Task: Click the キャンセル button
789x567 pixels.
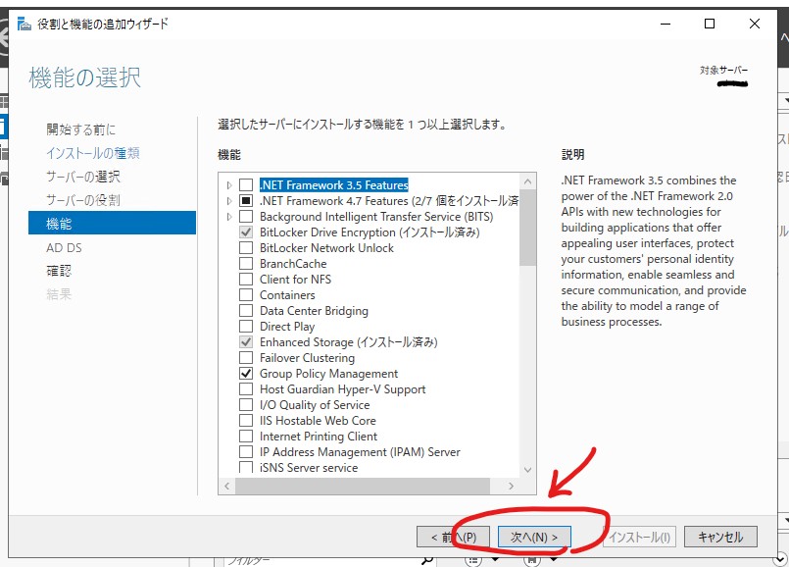Action: coord(720,537)
